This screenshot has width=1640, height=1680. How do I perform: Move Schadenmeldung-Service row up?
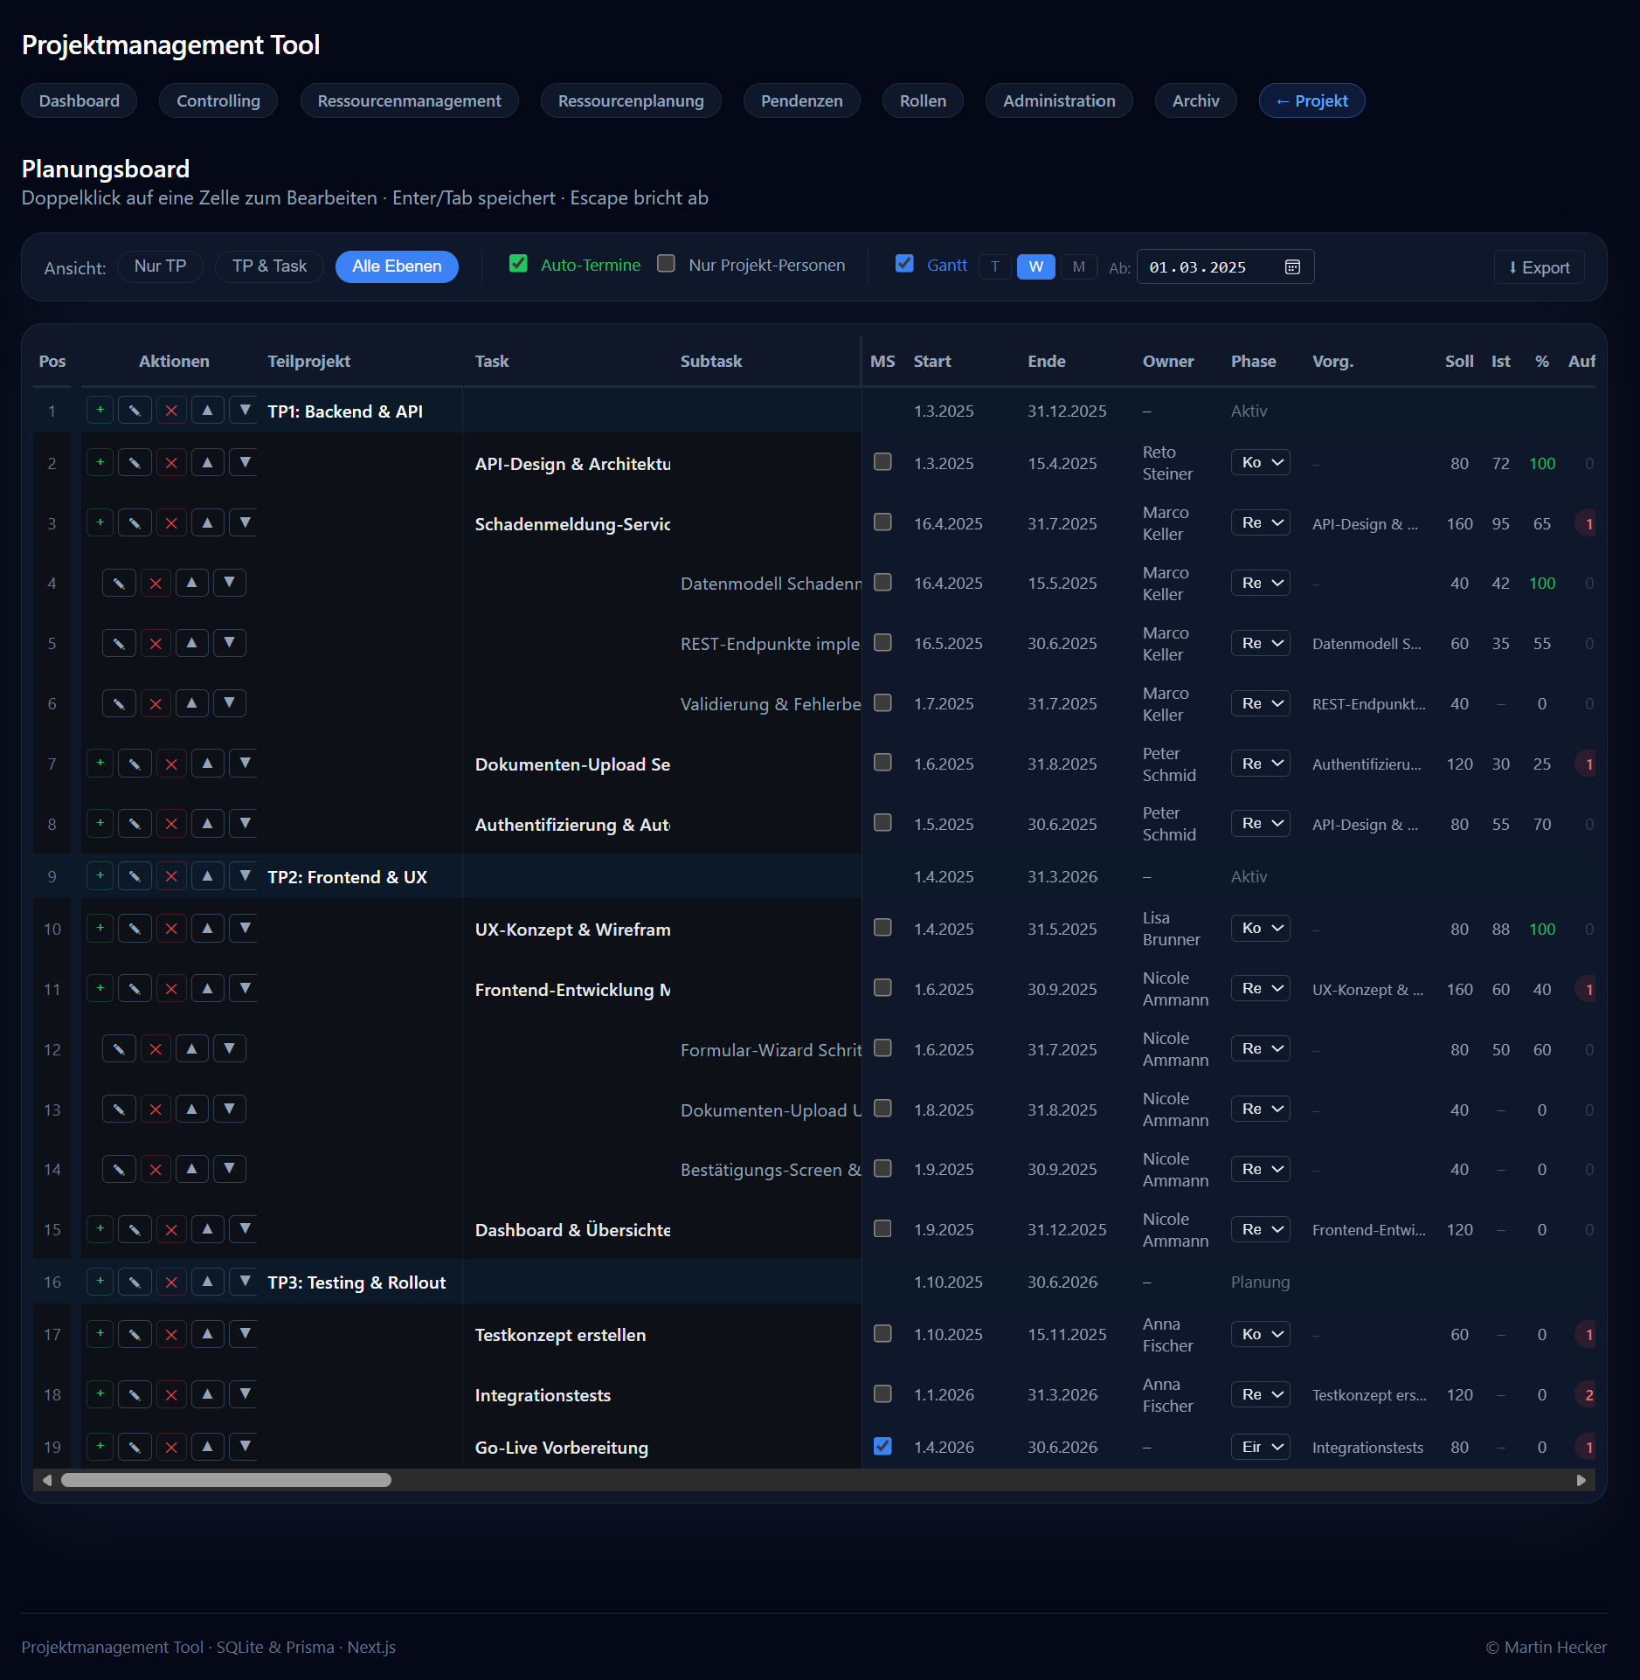(x=207, y=523)
